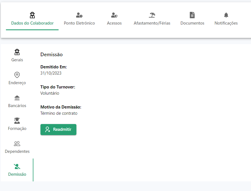
Task: Click the Voluntário value
Action: [50, 93]
